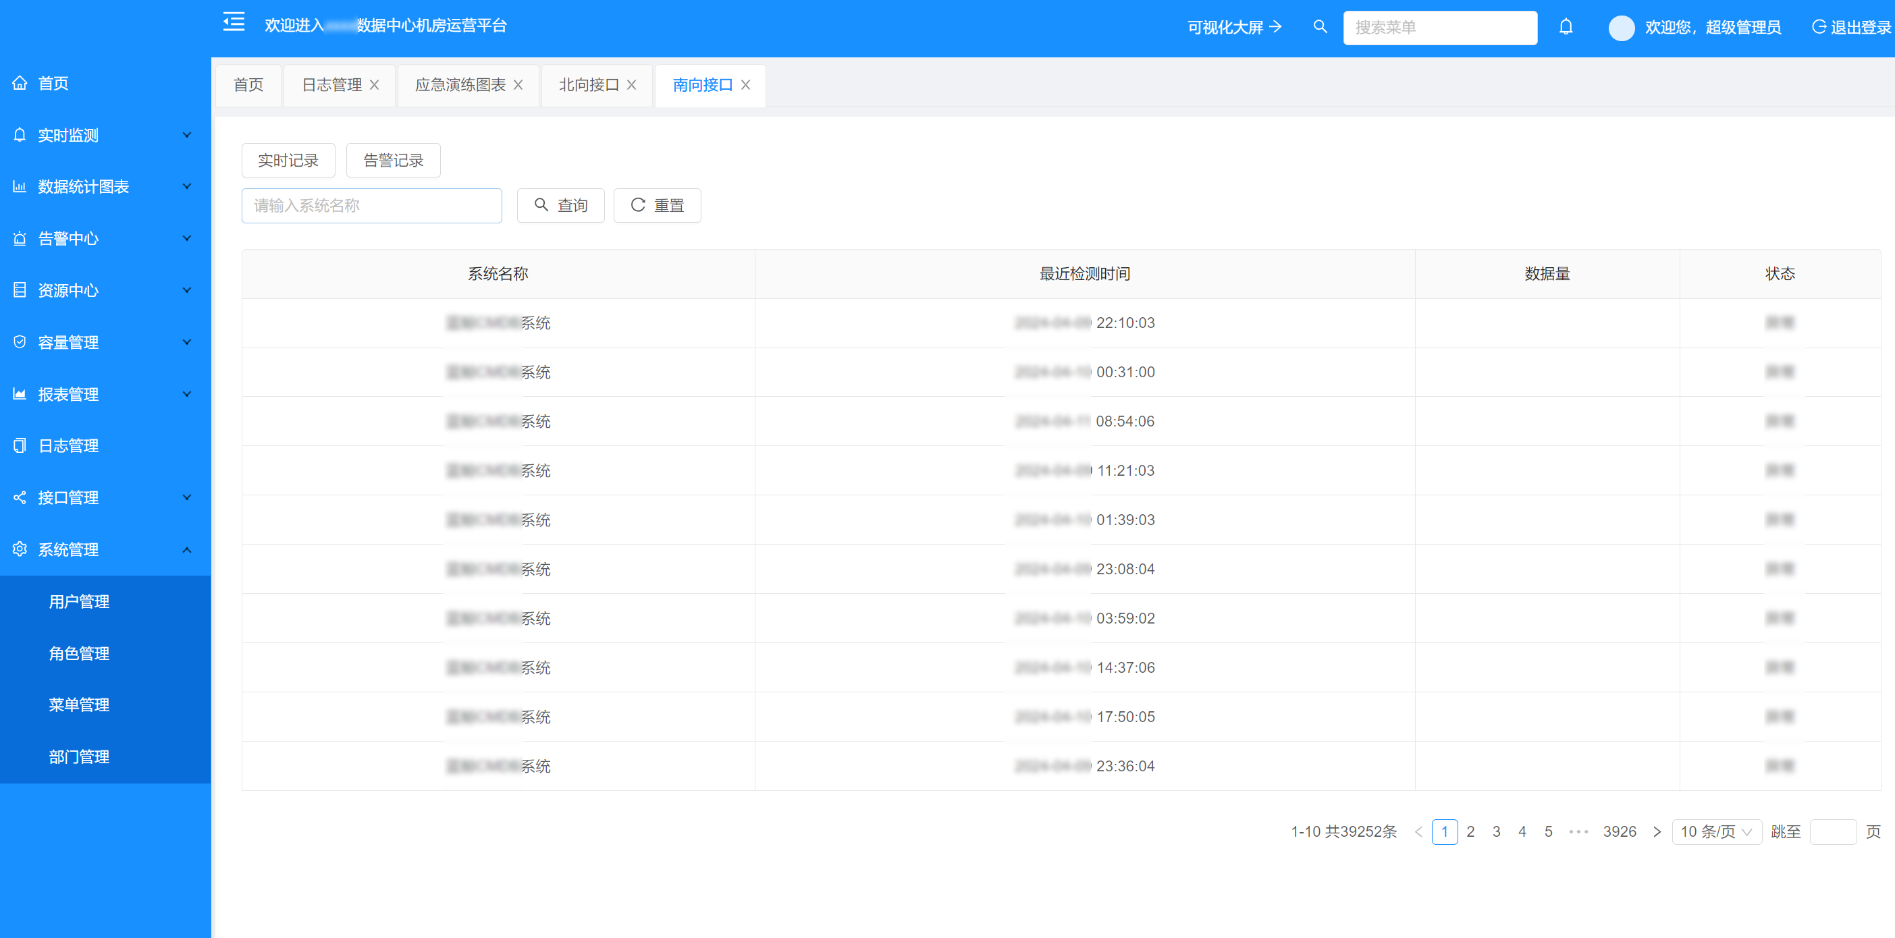The height and width of the screenshot is (938, 1895).
Task: Click the notification bell icon
Action: 1566,27
